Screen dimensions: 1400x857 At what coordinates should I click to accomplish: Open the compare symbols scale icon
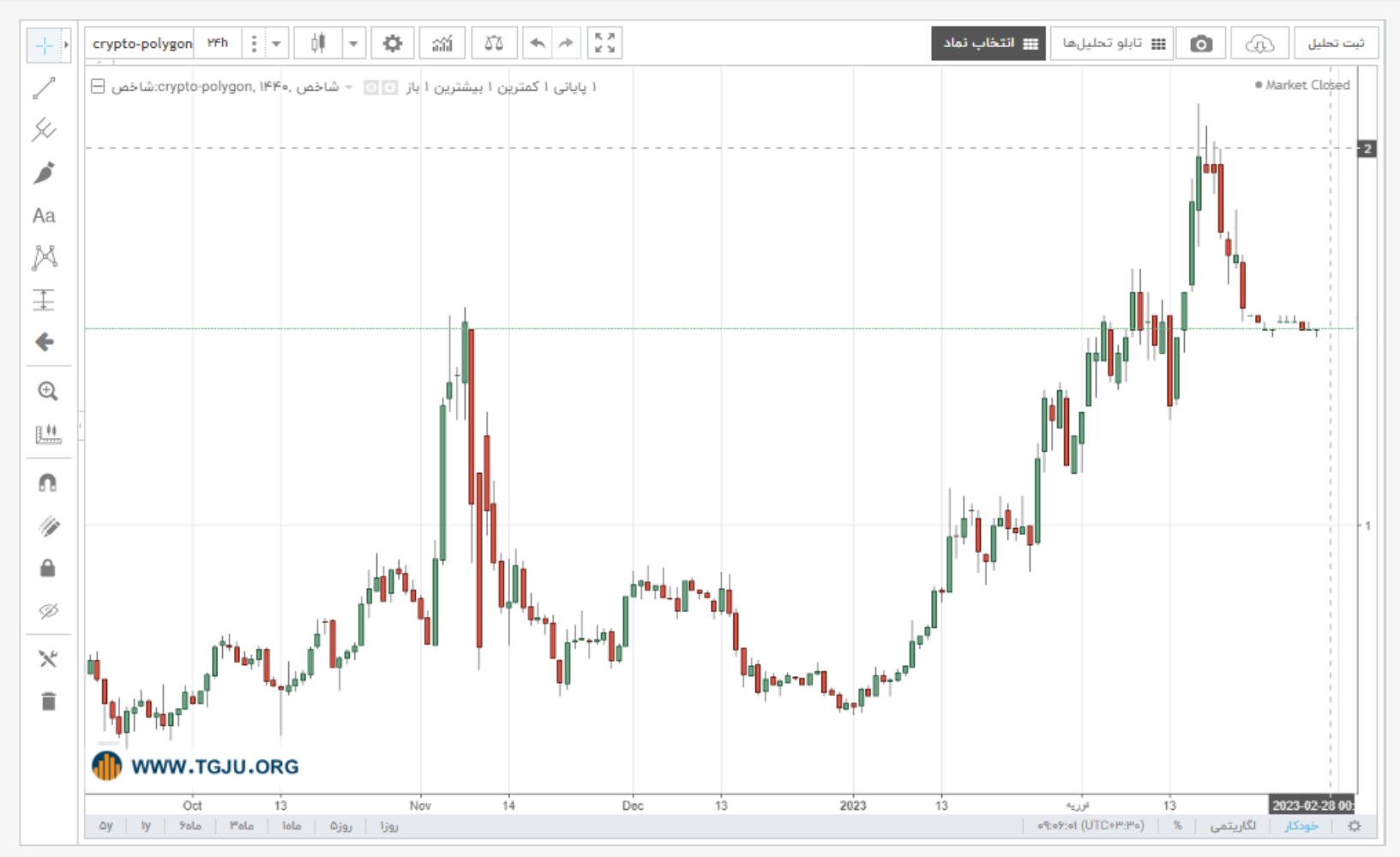494,43
